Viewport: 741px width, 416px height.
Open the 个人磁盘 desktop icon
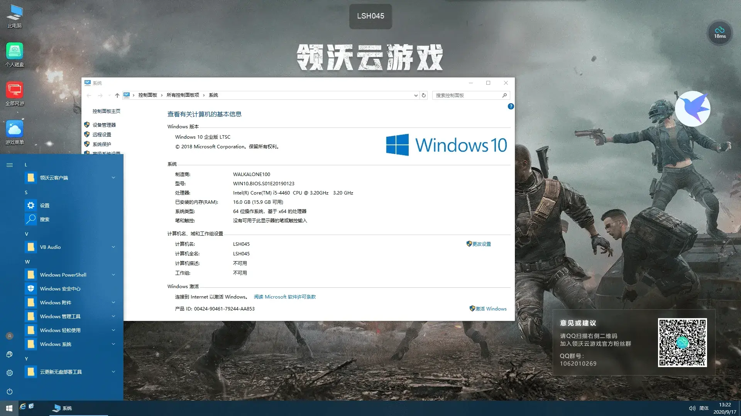[x=15, y=54]
